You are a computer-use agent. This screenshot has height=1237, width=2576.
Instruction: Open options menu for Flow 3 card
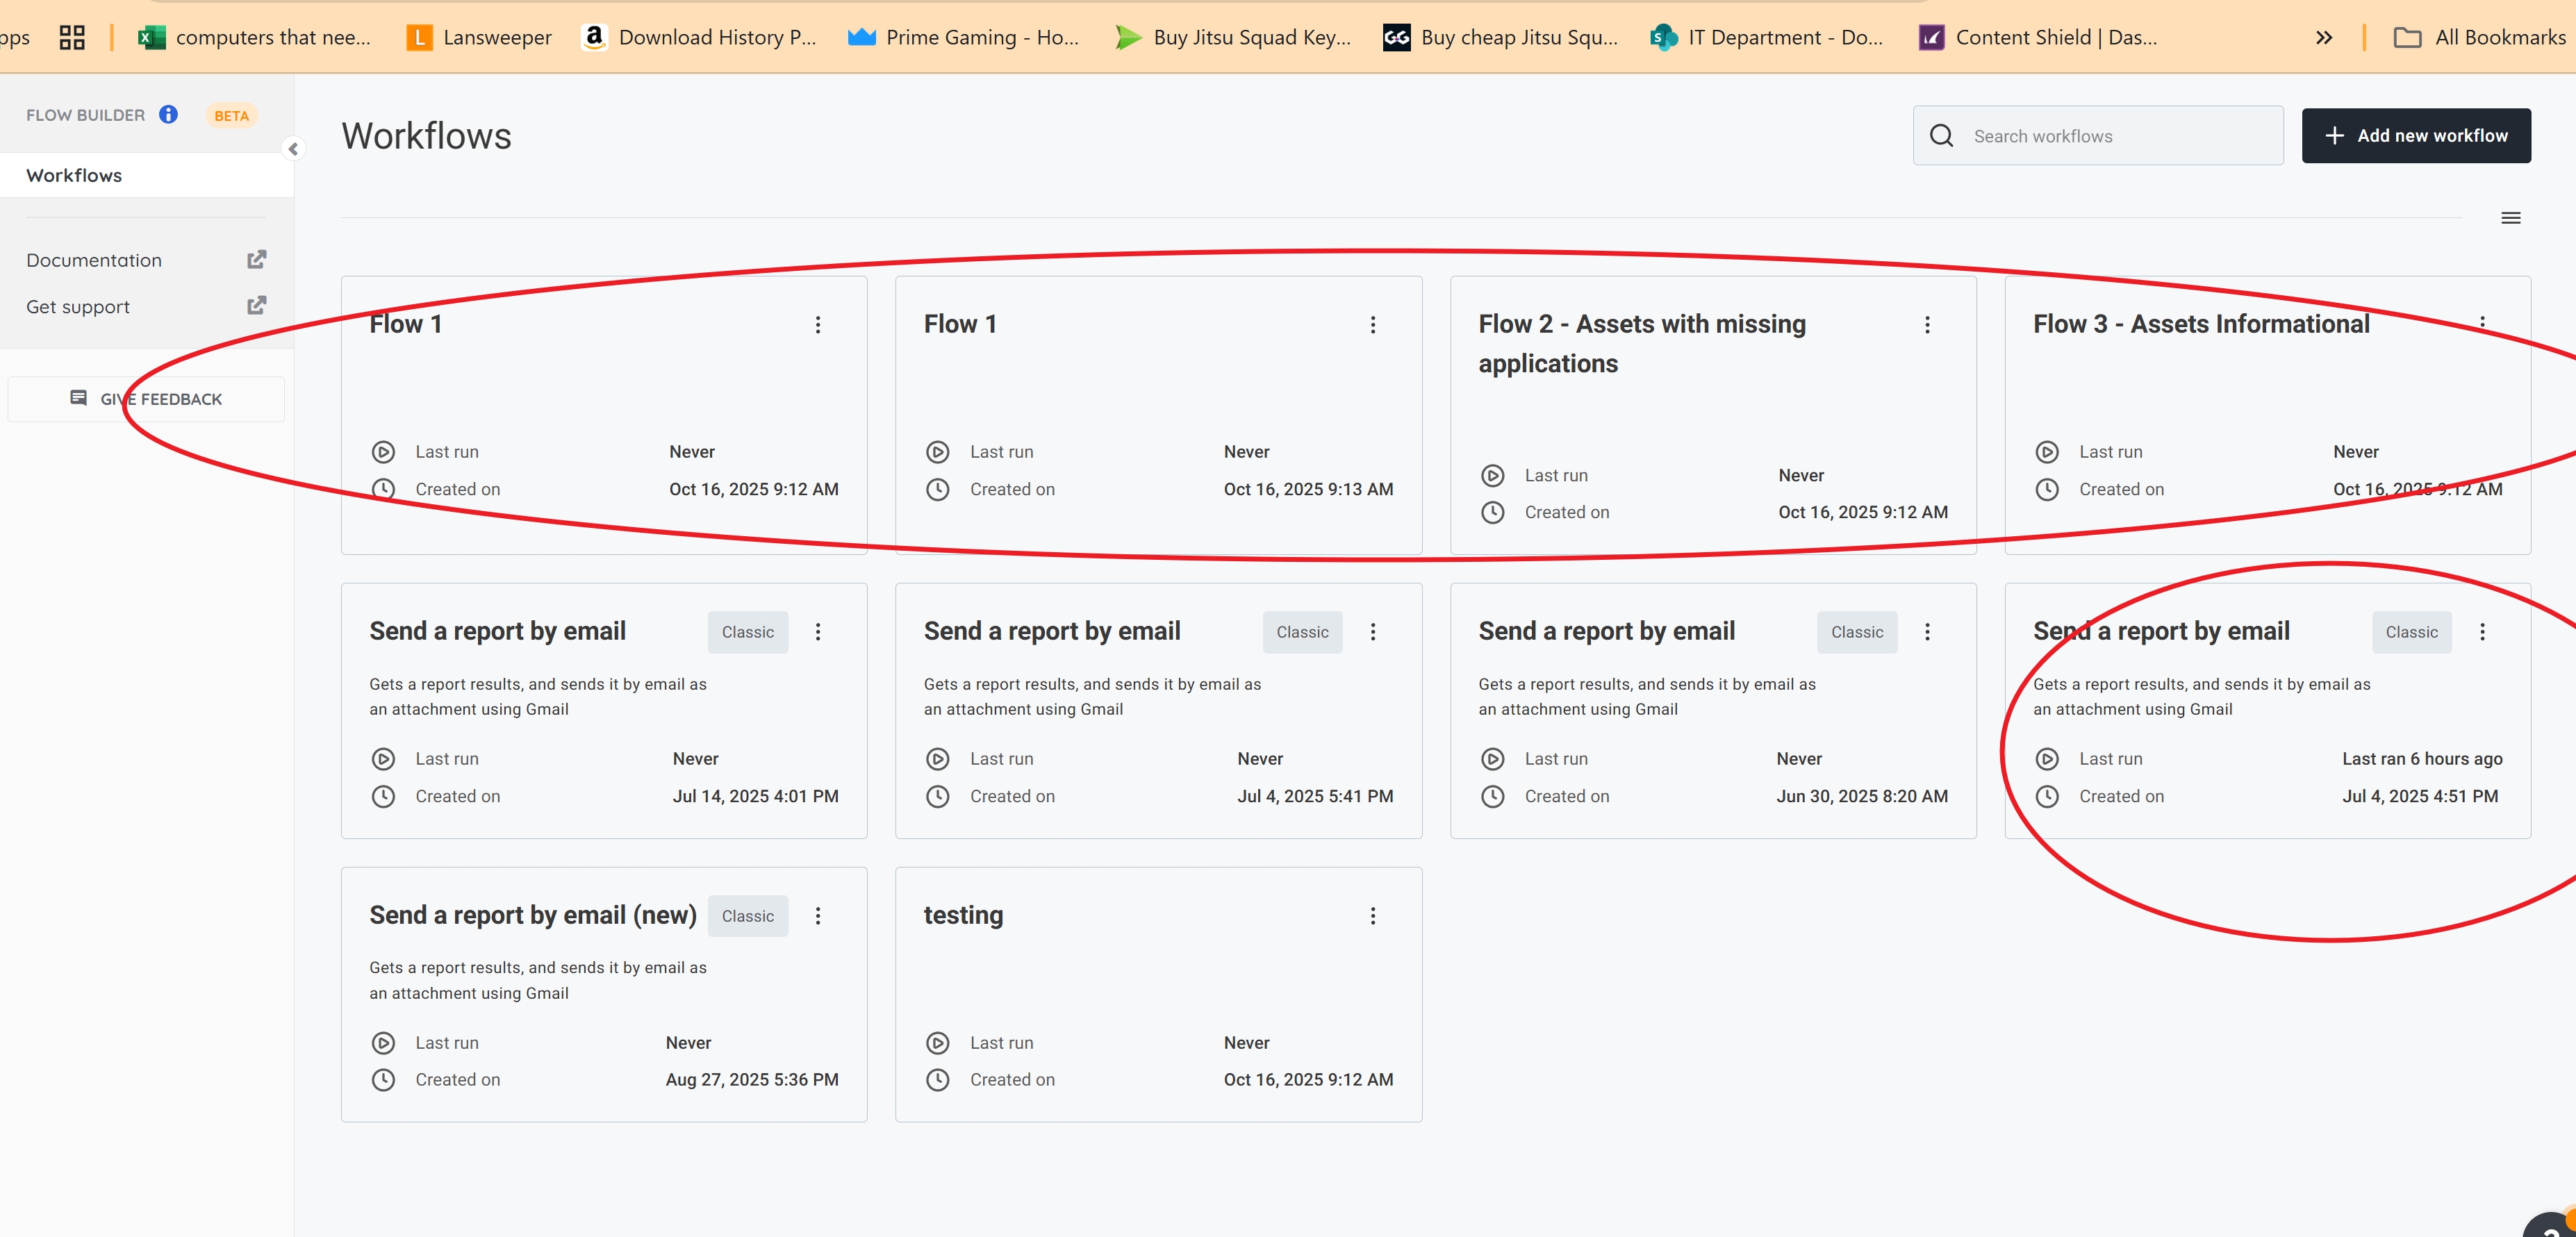click(x=2481, y=322)
